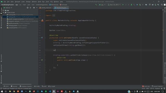
Task: Toggle the Project tool window side tab
Action: coord(1,11)
